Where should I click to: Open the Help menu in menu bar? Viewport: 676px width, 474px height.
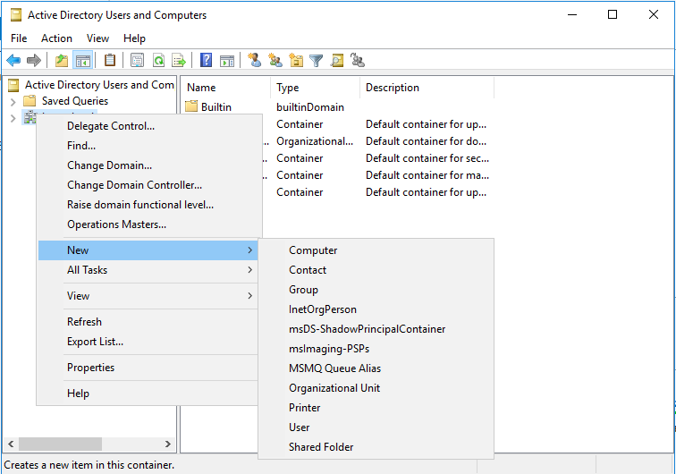tap(134, 38)
